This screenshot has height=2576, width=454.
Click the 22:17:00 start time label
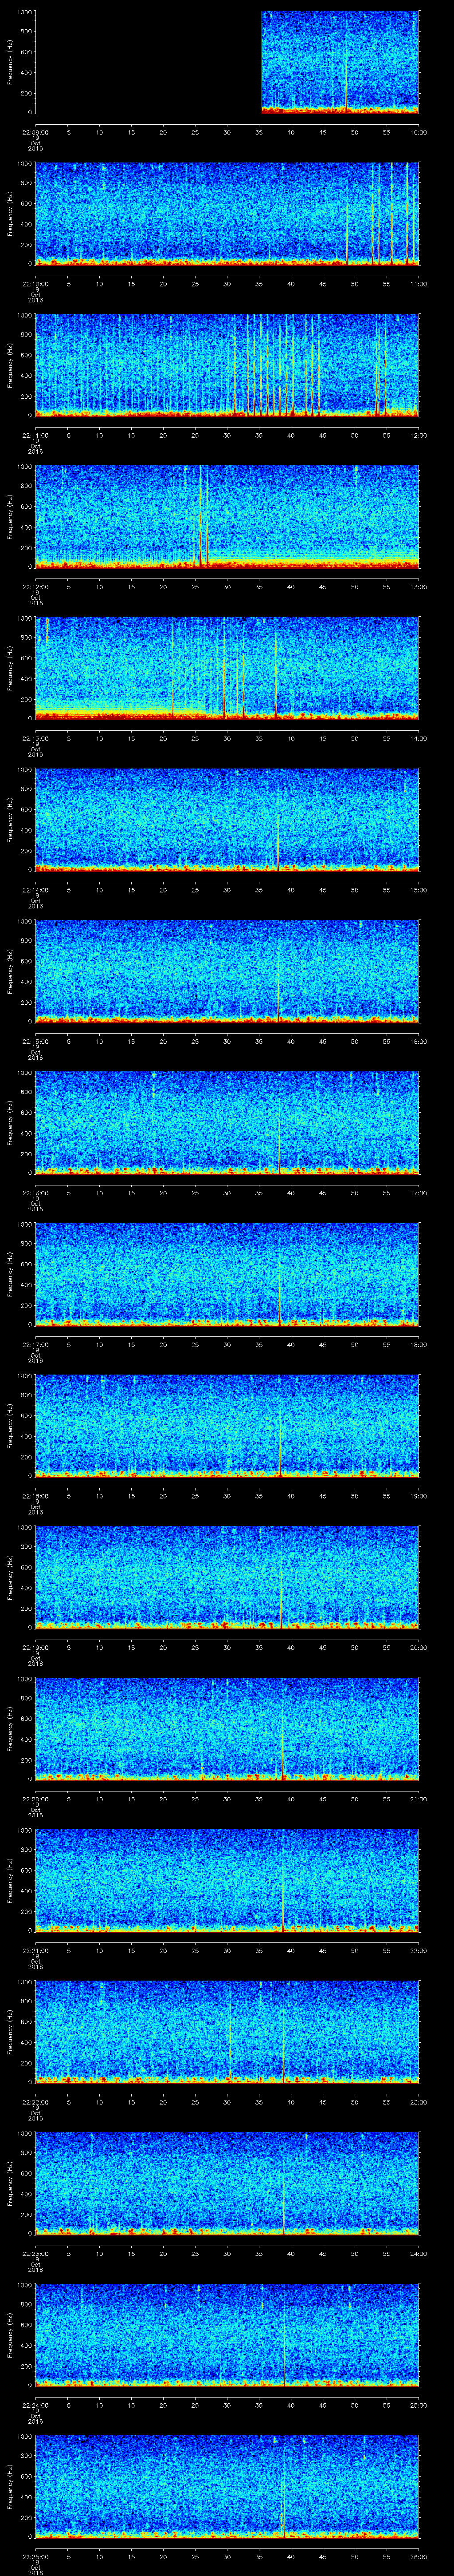(36, 1345)
